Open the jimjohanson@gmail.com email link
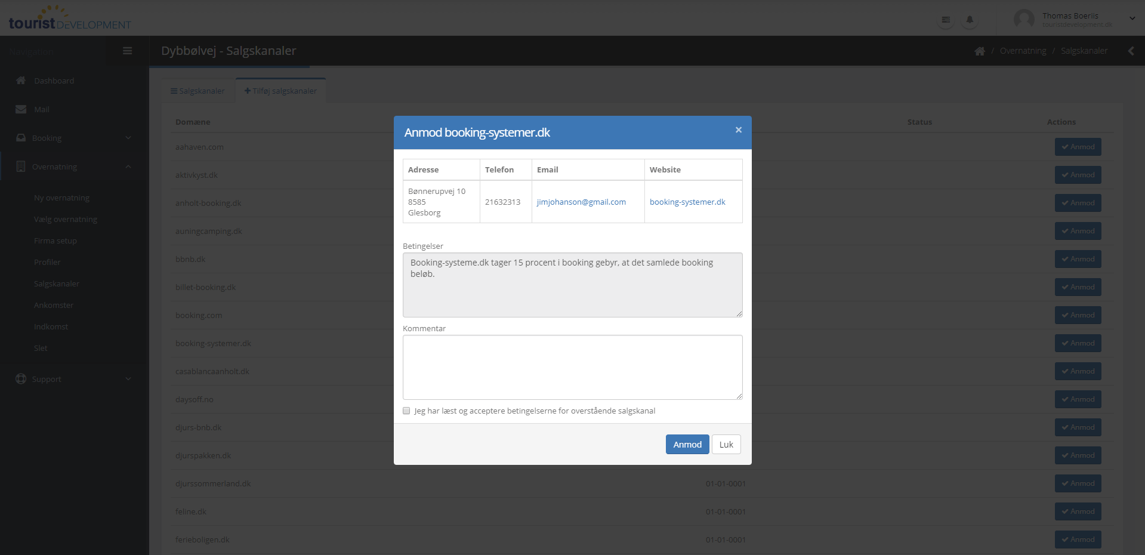 pos(581,202)
